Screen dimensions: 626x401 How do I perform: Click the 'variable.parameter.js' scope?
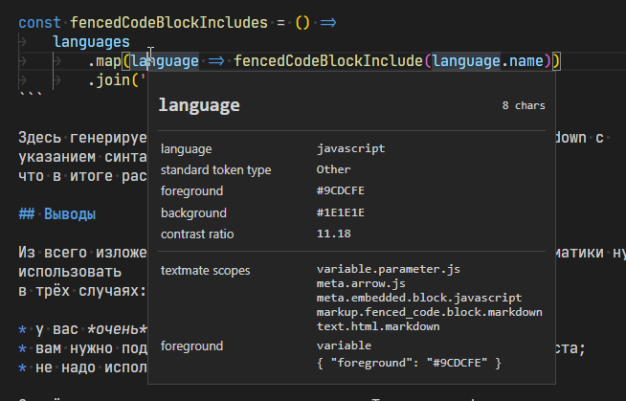click(389, 269)
